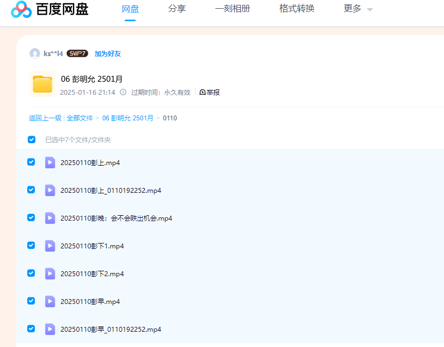Click the SVIP7 membership badge
Image resolution: width=444 pixels, height=347 pixels.
click(x=77, y=53)
